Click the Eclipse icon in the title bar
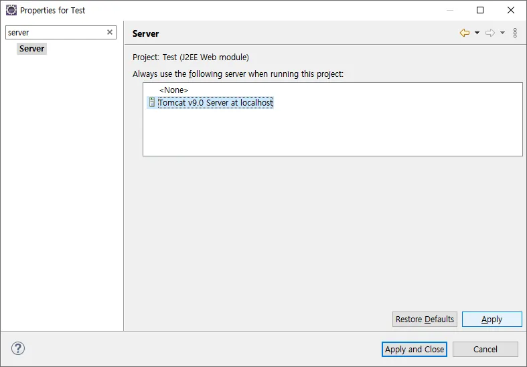527x367 pixels. (x=11, y=10)
